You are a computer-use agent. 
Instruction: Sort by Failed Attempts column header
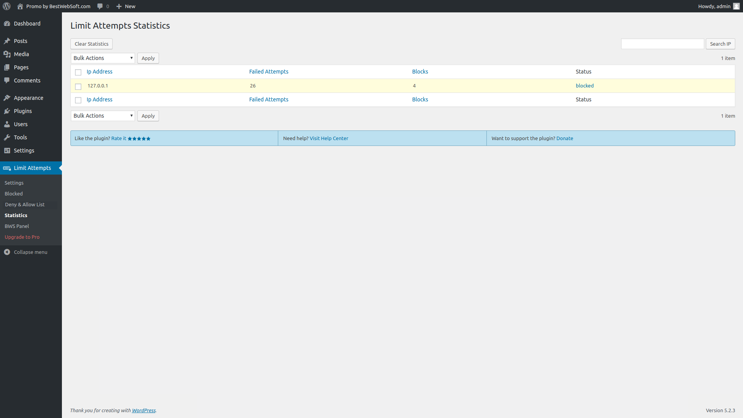pos(269,72)
